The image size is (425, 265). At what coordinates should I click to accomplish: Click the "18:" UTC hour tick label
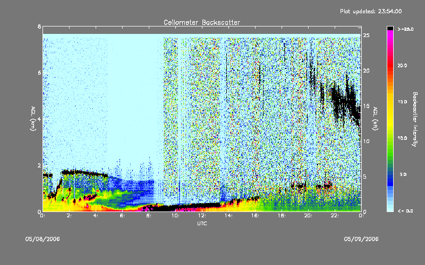pyautogui.click(x=282, y=216)
